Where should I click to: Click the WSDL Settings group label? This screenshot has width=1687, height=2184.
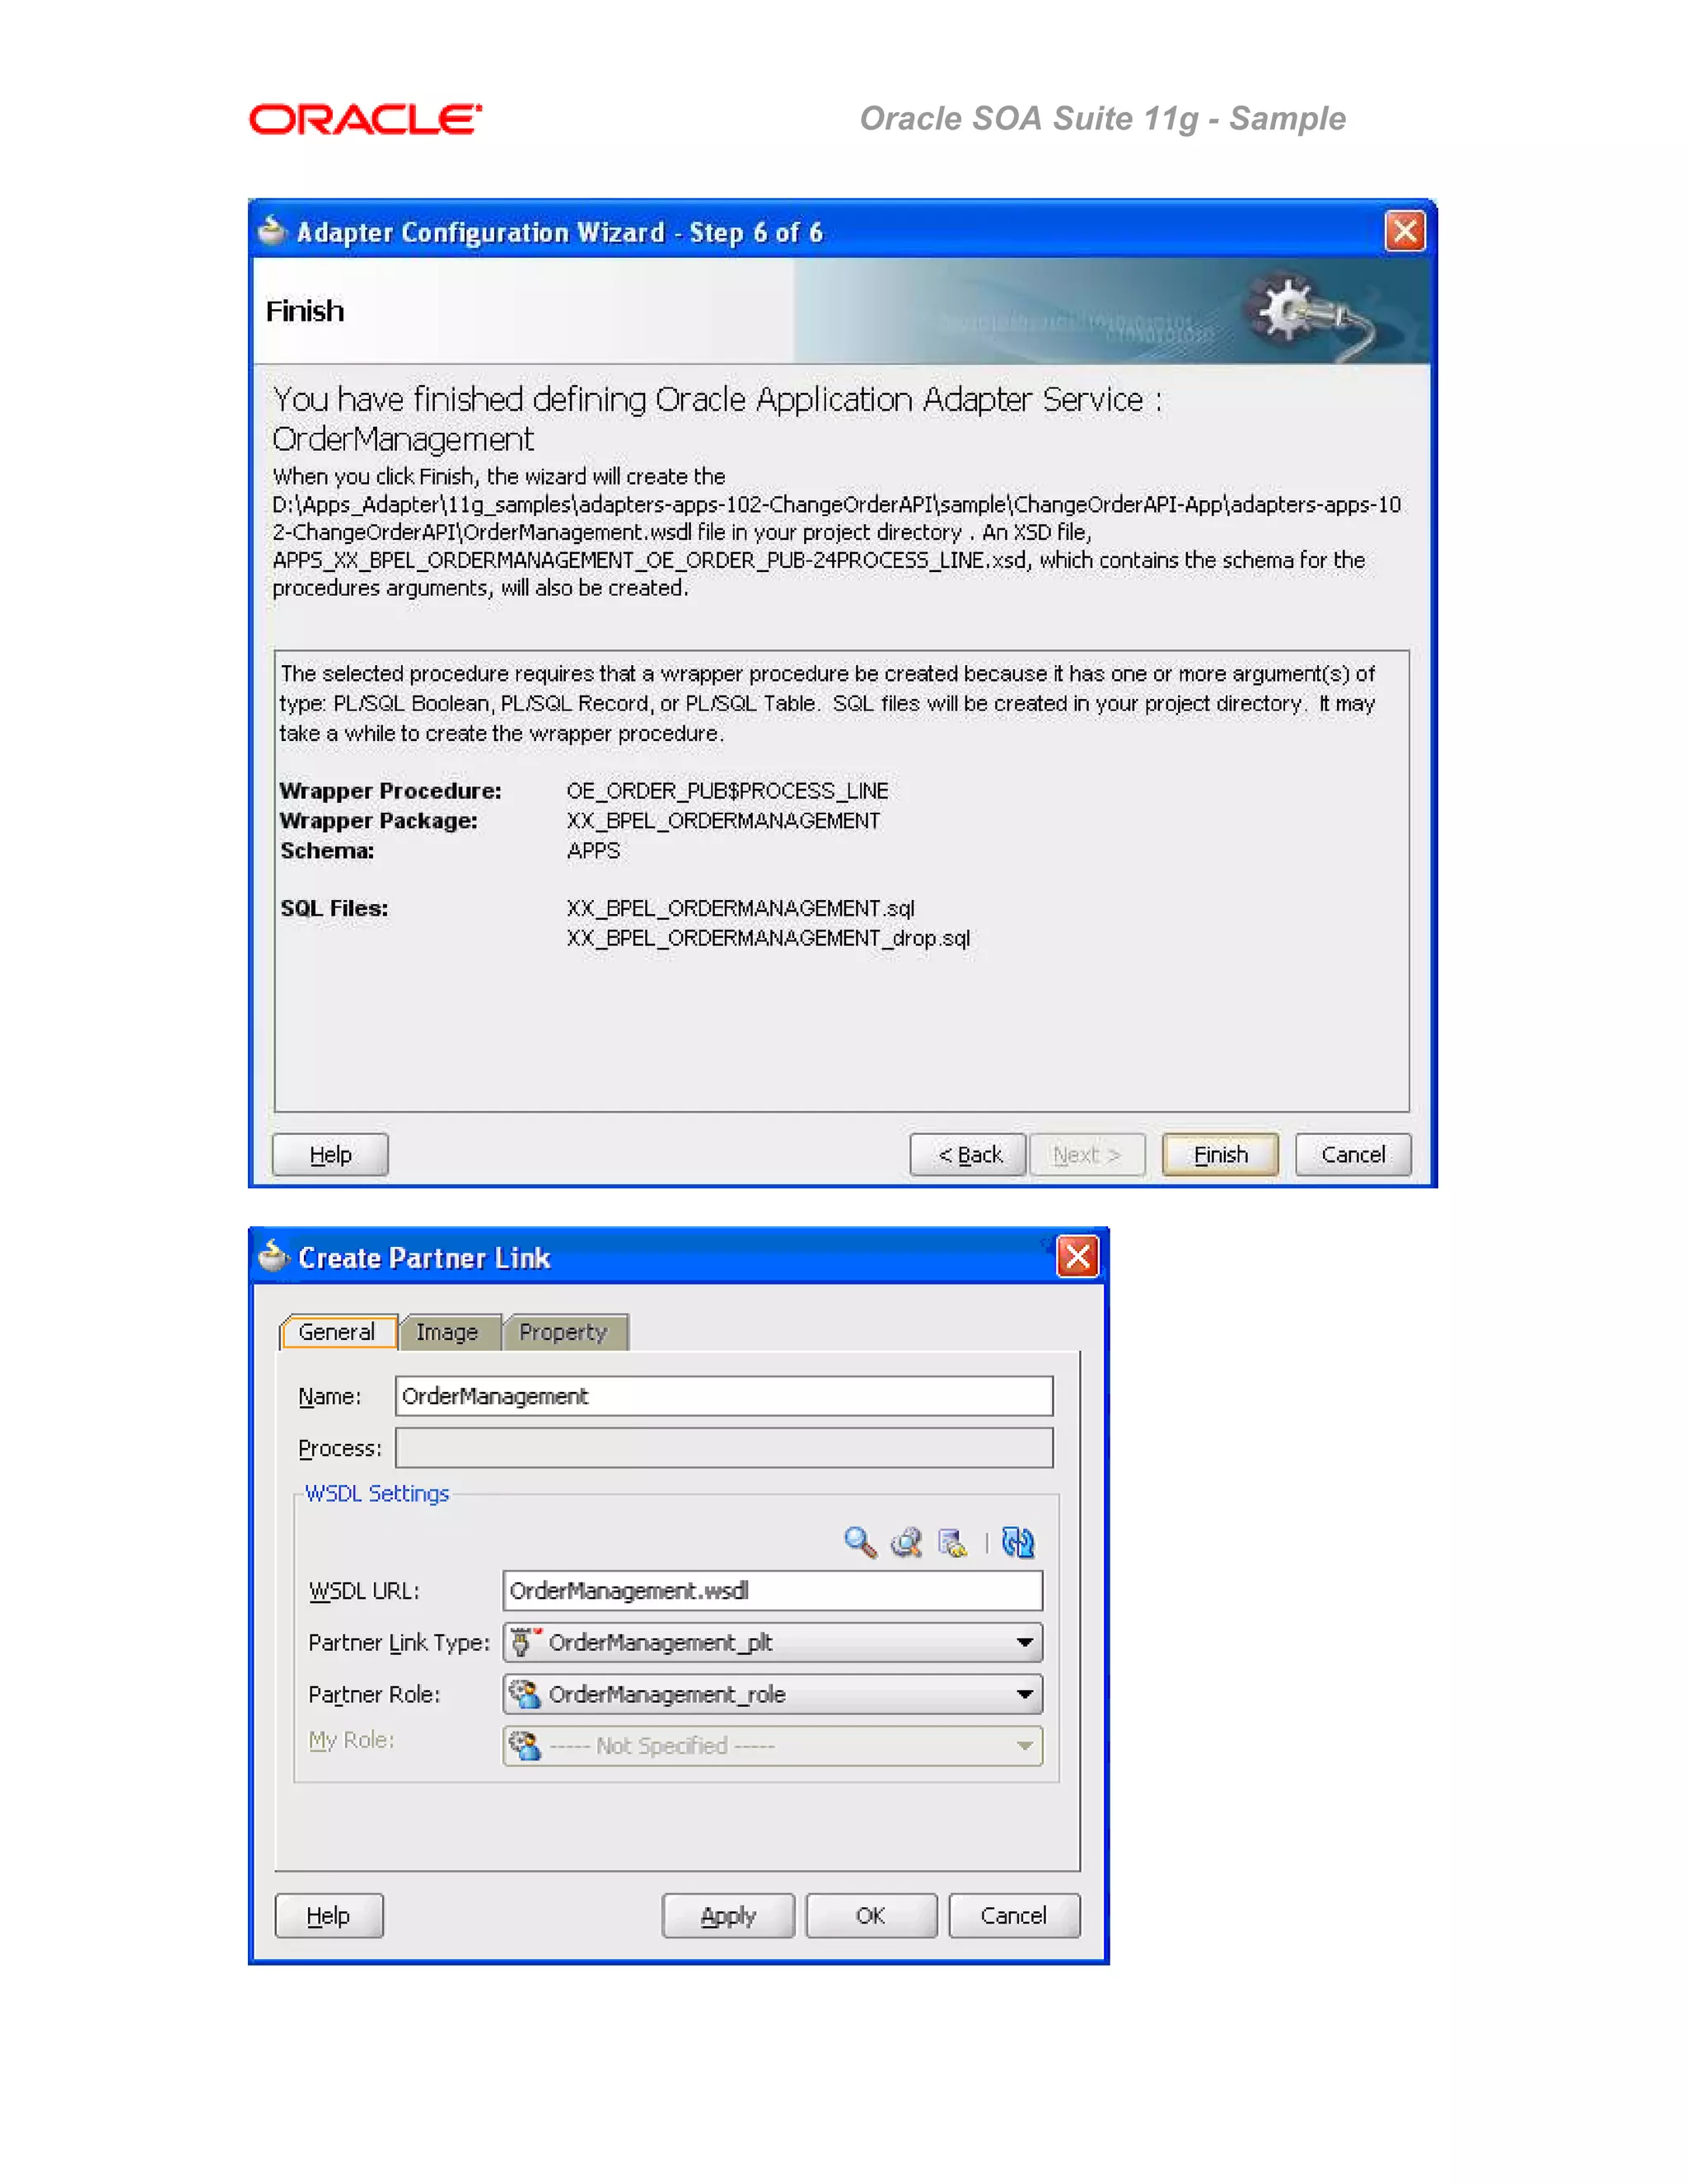[376, 1493]
